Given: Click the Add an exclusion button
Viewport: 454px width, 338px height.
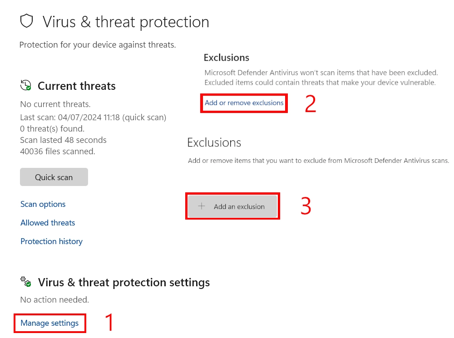Looking at the screenshot, I should click(x=232, y=206).
